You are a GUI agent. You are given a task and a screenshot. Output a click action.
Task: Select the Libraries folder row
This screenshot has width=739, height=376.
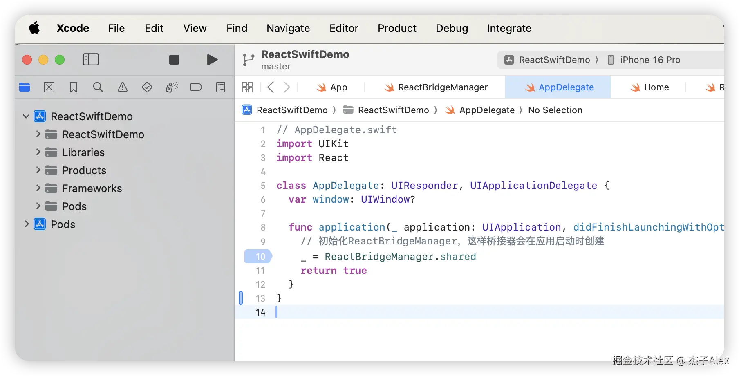tap(125, 152)
